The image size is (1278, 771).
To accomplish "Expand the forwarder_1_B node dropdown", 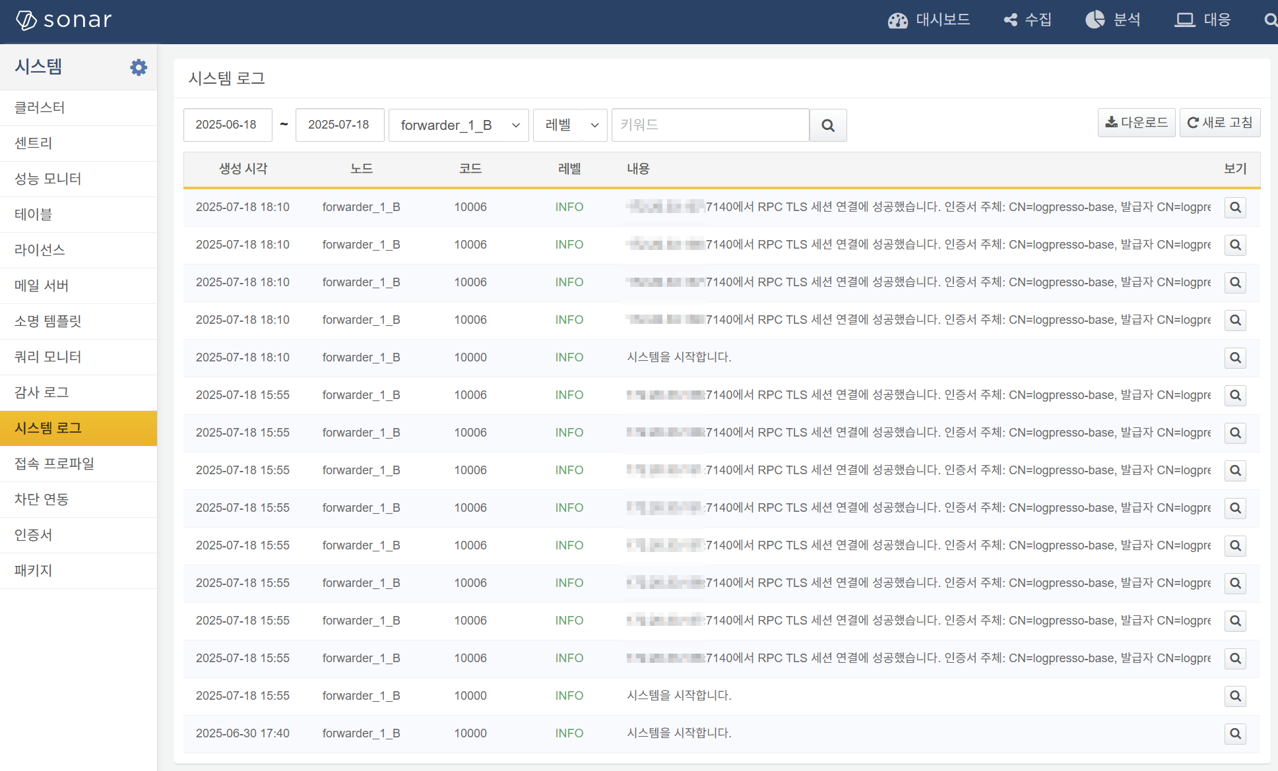I will pyautogui.click(x=459, y=125).
